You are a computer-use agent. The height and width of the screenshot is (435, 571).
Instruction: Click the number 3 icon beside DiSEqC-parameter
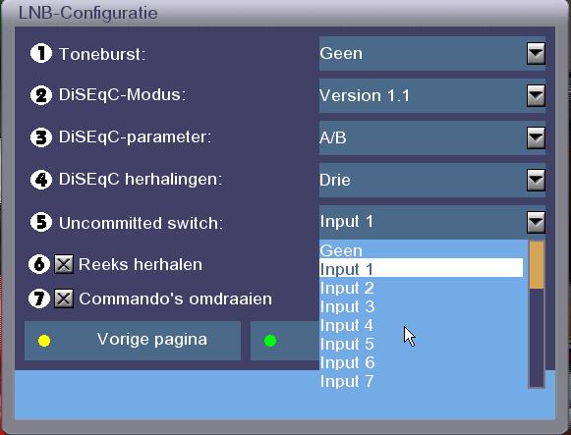click(41, 137)
